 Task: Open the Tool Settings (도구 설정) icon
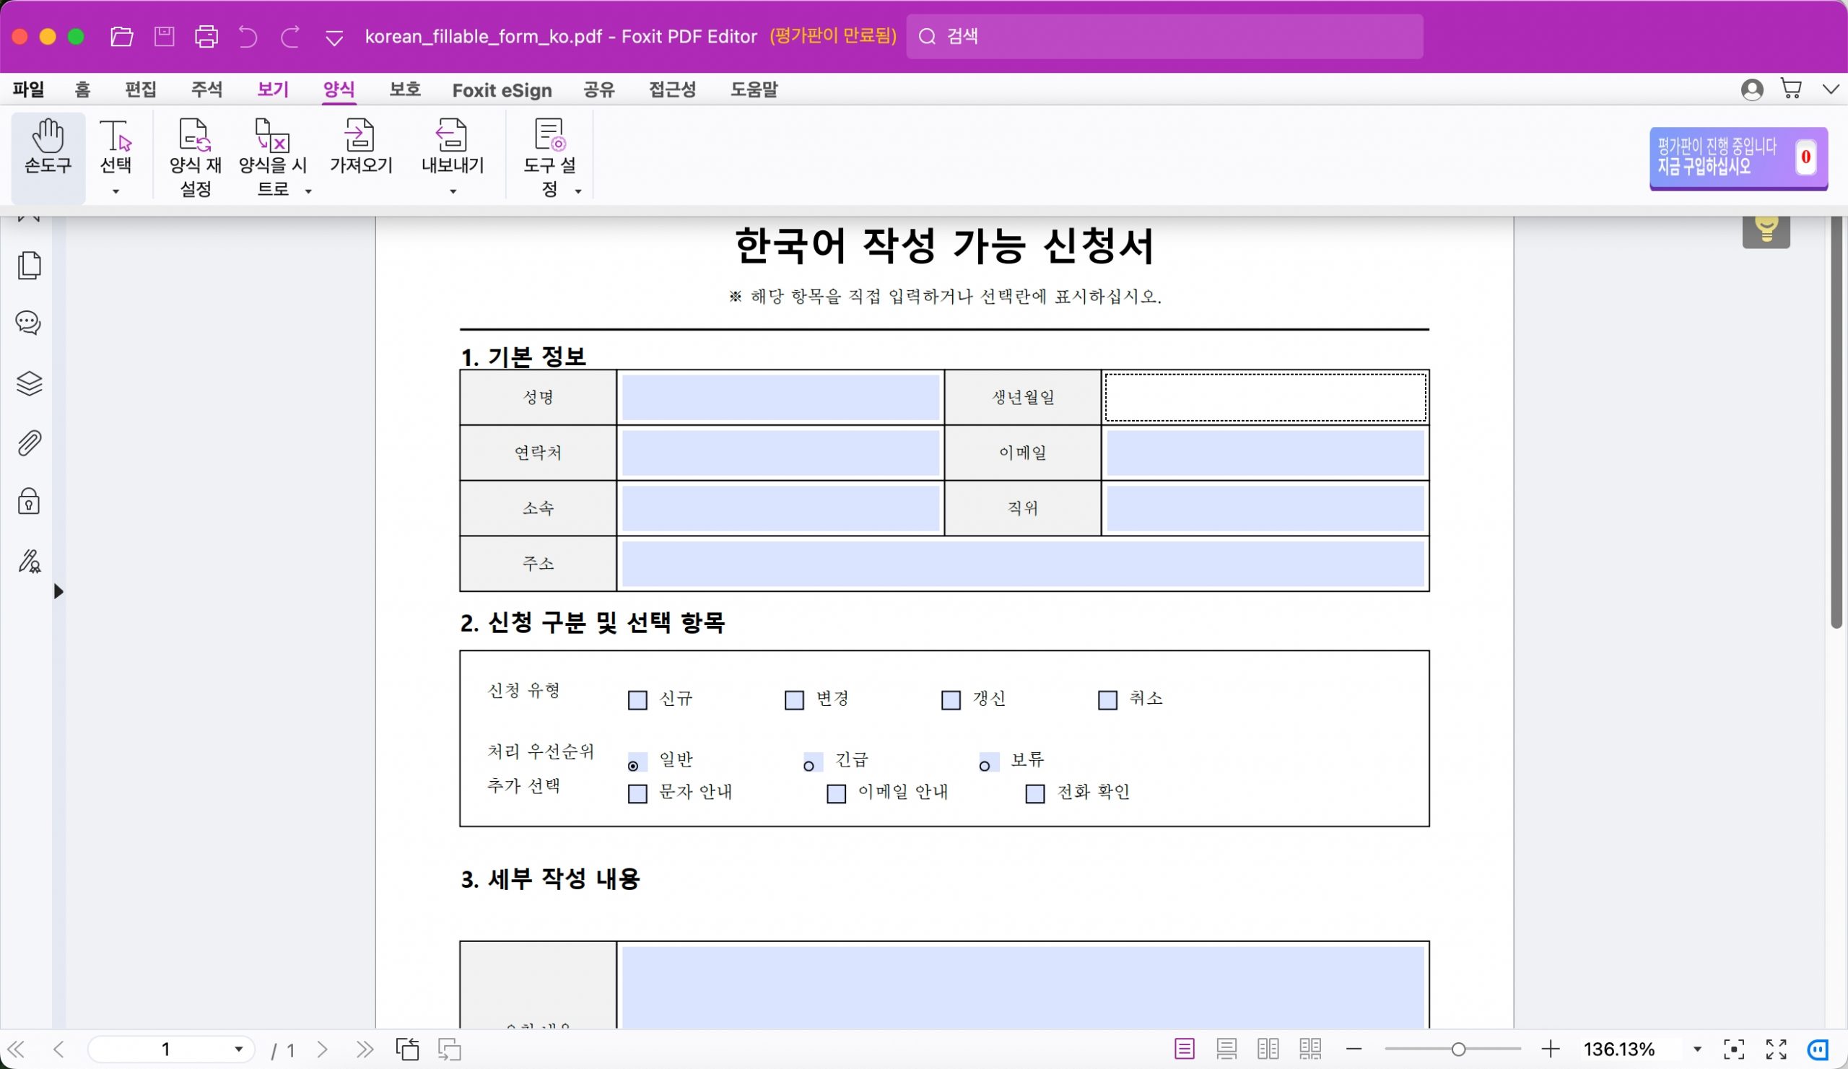point(549,136)
